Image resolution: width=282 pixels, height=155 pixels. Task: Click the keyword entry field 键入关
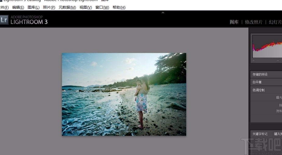(277, 134)
